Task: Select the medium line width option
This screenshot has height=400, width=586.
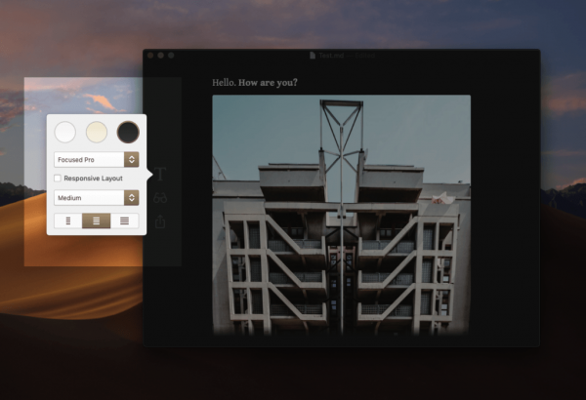Action: click(x=96, y=220)
